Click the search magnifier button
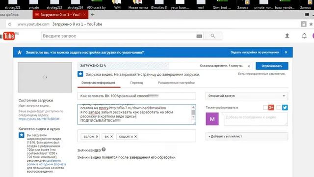This screenshot has height=177, width=314. coord(212,36)
